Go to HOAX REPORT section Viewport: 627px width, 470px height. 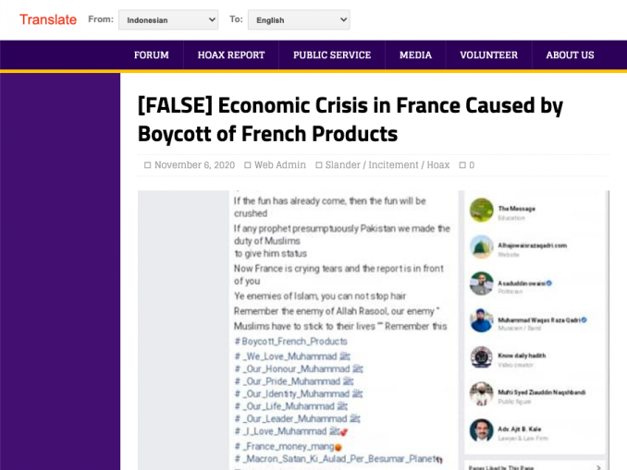231,55
